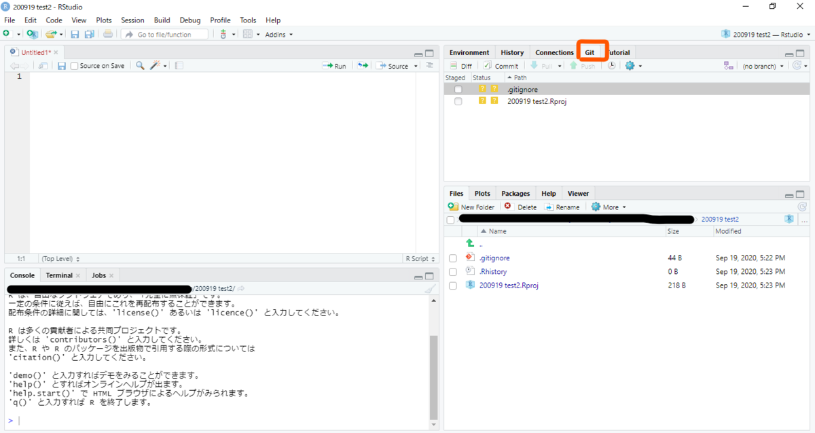Click the Save all documents icon

[x=89, y=34]
